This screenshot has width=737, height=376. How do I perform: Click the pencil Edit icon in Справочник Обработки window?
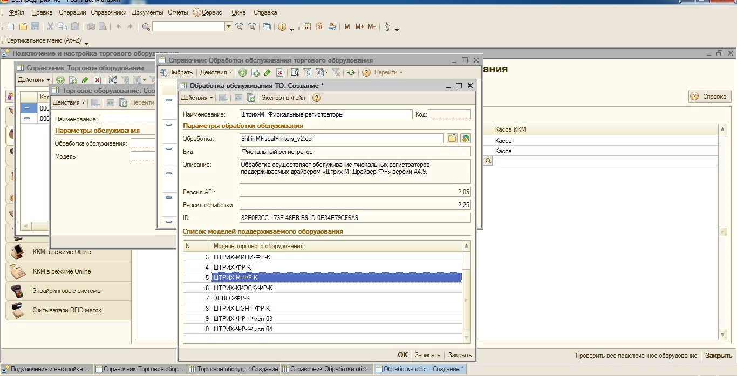click(x=267, y=72)
